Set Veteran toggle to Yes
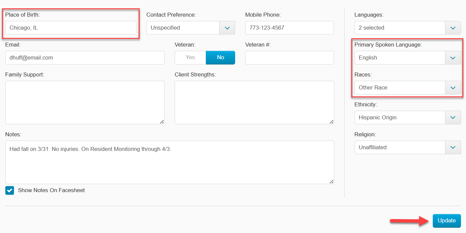The height and width of the screenshot is (233, 466). 190,58
